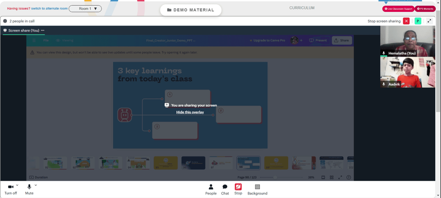This screenshot has height=198, width=441.
Task: Click the Stop sharing button
Action: (238, 190)
